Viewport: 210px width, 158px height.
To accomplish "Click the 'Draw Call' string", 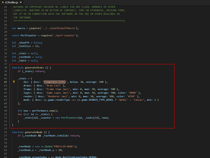I will coord(54,85).
